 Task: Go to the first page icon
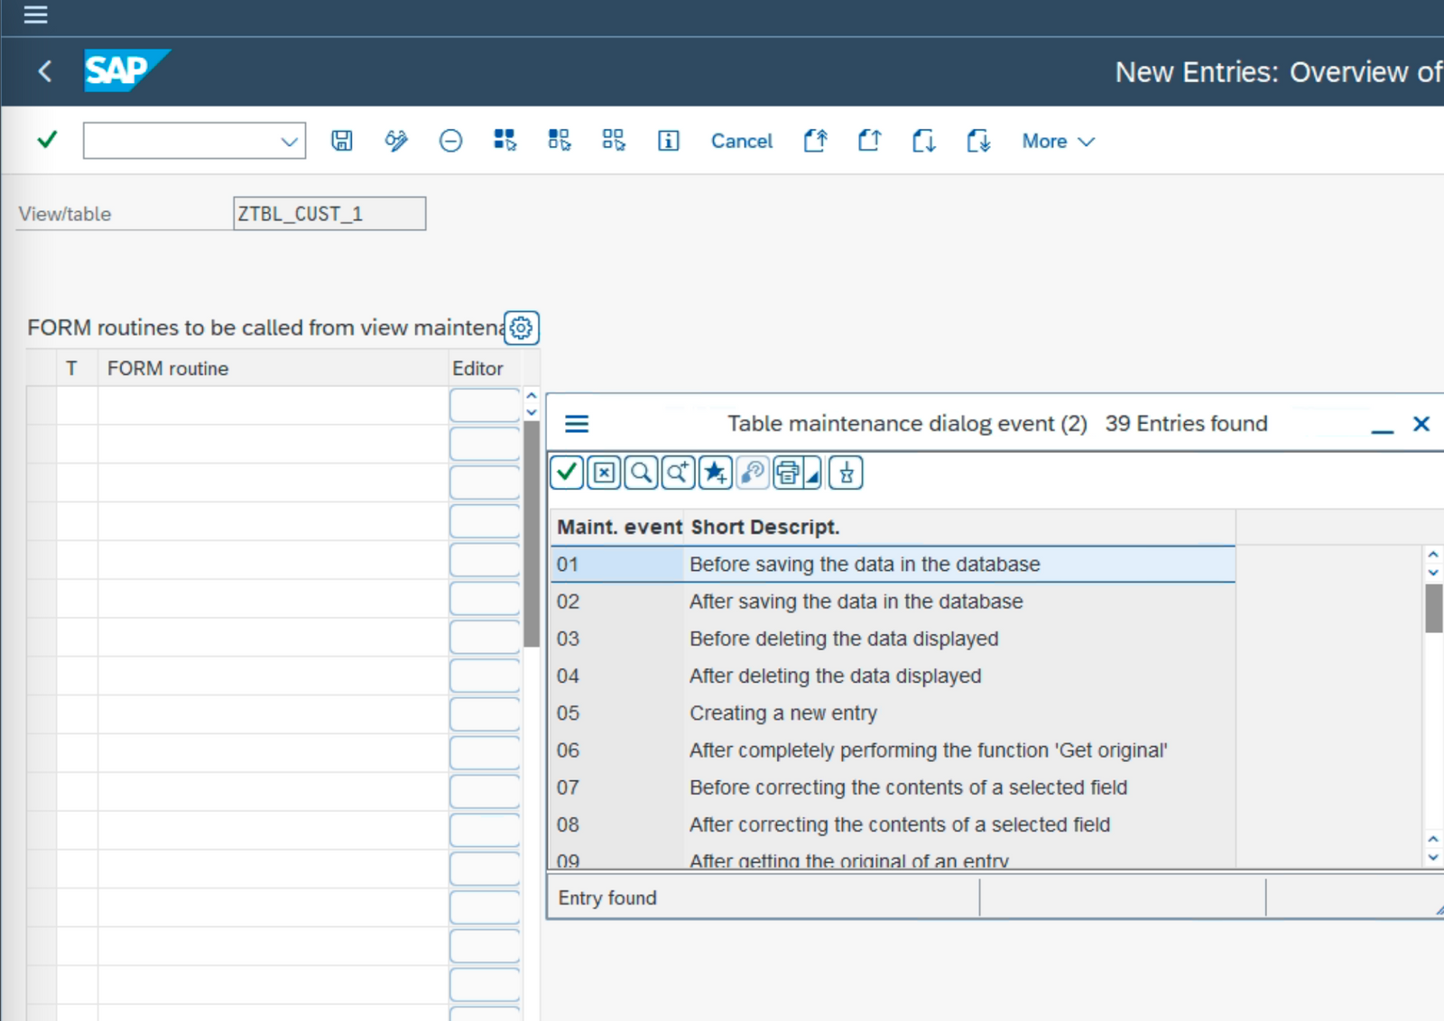815,141
